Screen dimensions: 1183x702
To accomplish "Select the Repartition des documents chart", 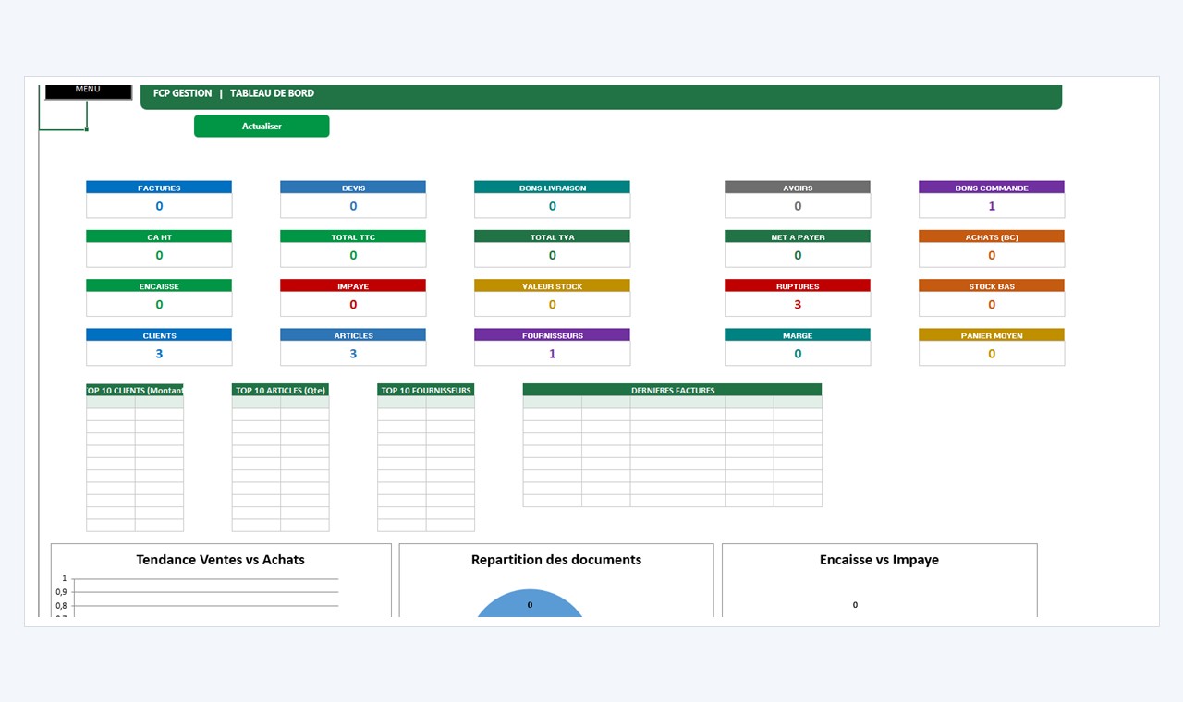I will click(556, 580).
